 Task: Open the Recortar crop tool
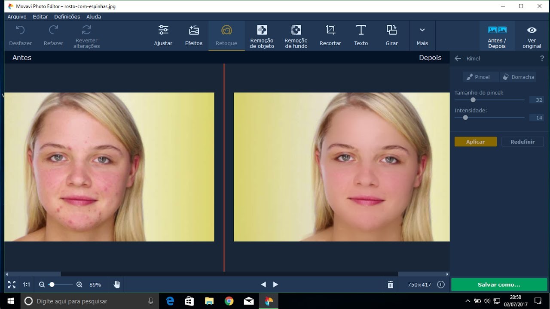tap(330, 35)
